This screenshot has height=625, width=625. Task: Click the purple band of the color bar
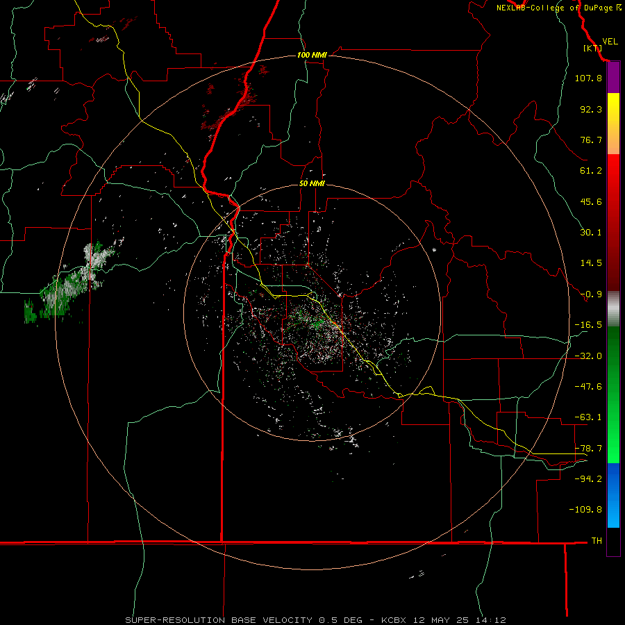tap(613, 77)
